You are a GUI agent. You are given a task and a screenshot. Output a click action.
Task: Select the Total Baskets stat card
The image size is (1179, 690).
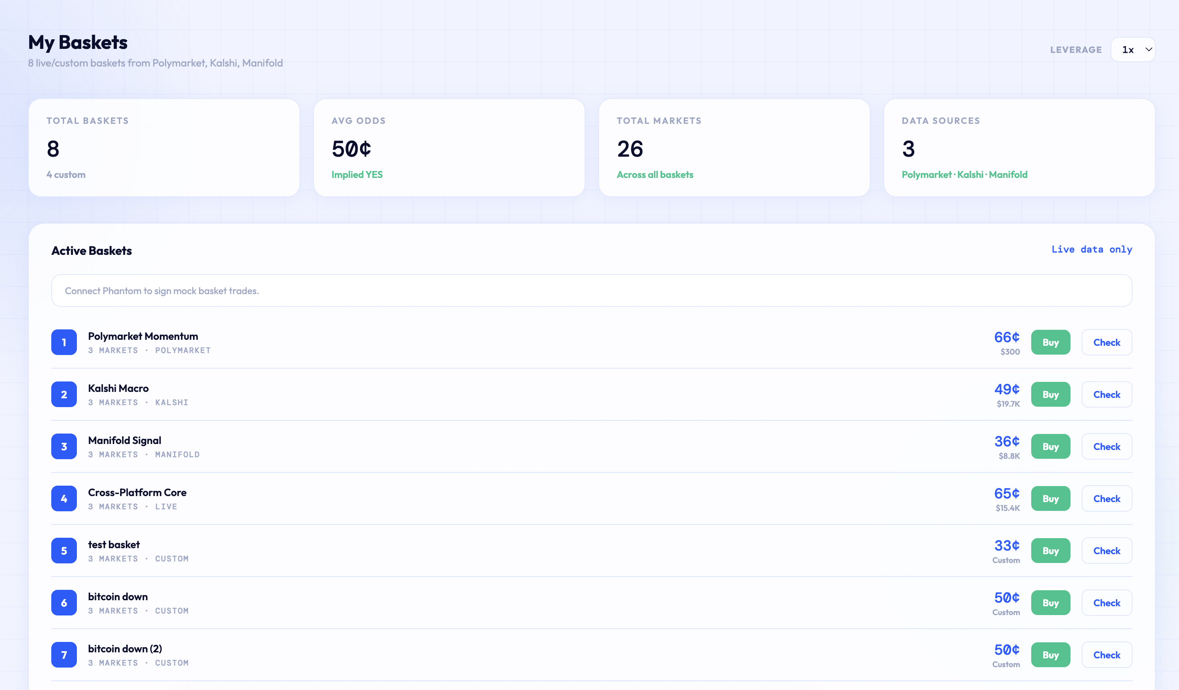pos(164,147)
